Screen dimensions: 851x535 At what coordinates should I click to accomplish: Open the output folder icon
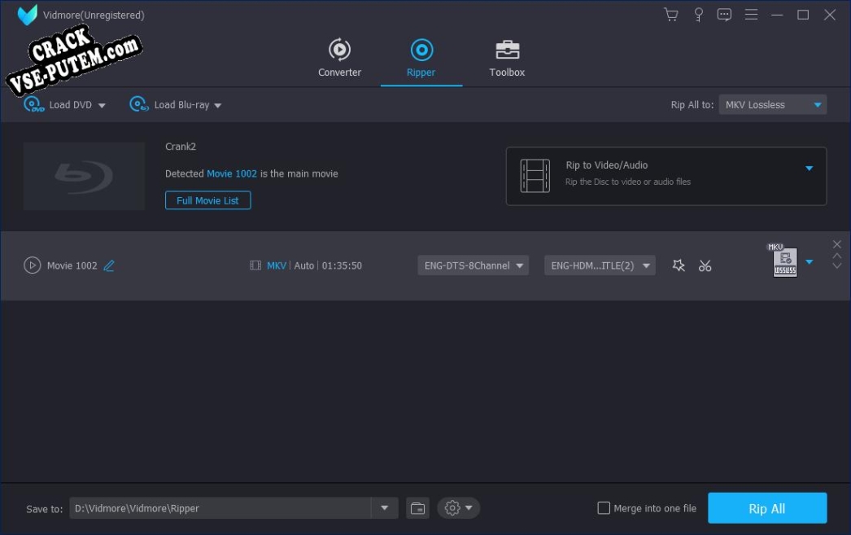point(417,508)
